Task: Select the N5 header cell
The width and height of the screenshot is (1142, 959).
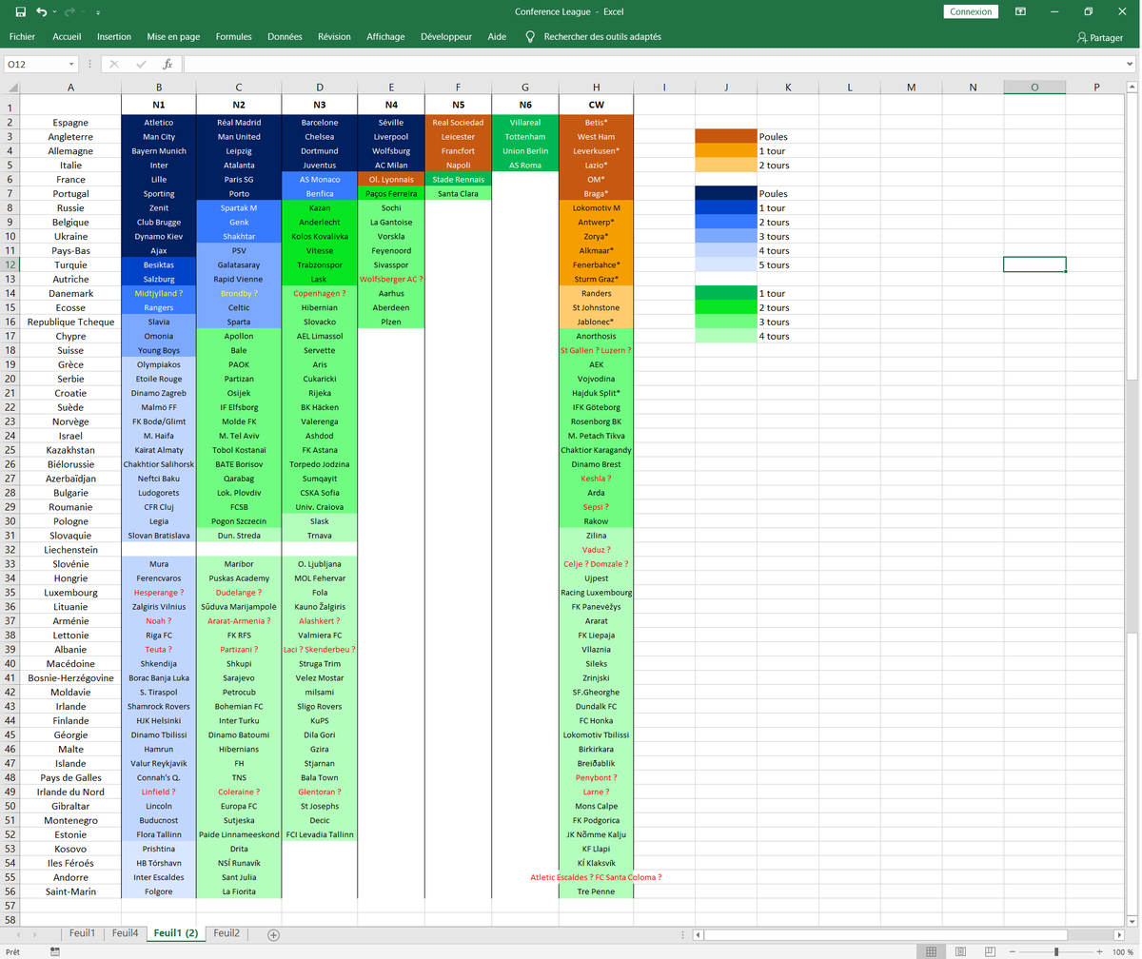Action: pyautogui.click(x=459, y=105)
